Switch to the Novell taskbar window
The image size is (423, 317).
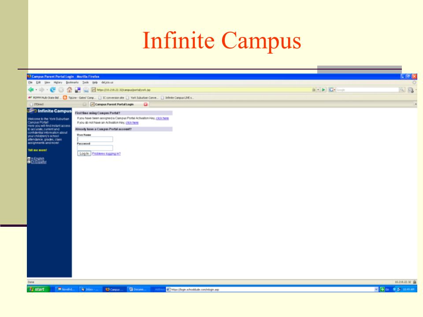pyautogui.click(x=66, y=290)
